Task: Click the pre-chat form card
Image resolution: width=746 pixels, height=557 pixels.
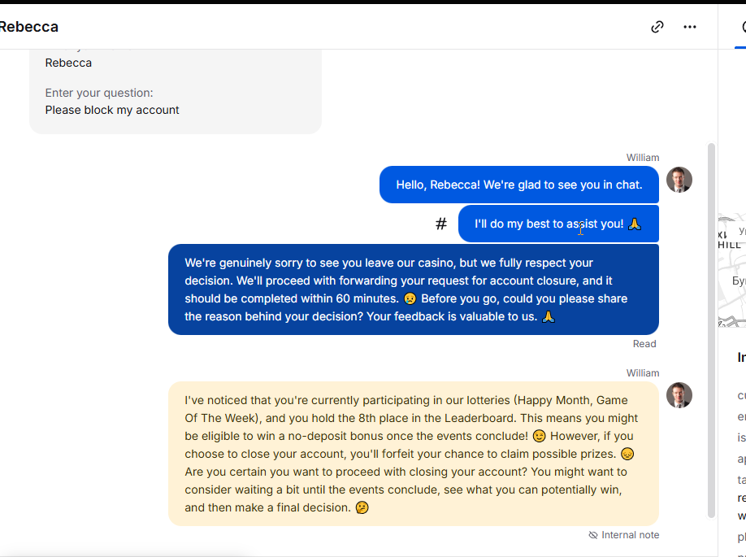Action: coord(176,91)
